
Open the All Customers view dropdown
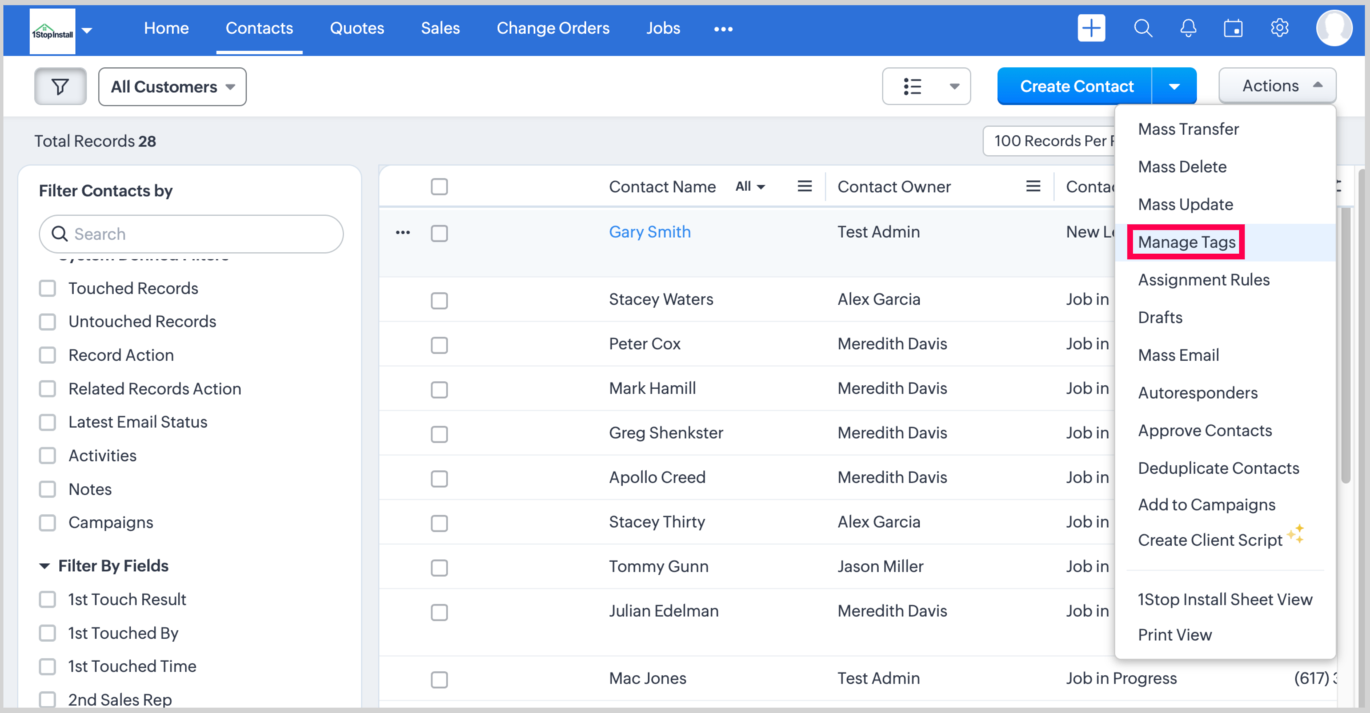point(172,87)
